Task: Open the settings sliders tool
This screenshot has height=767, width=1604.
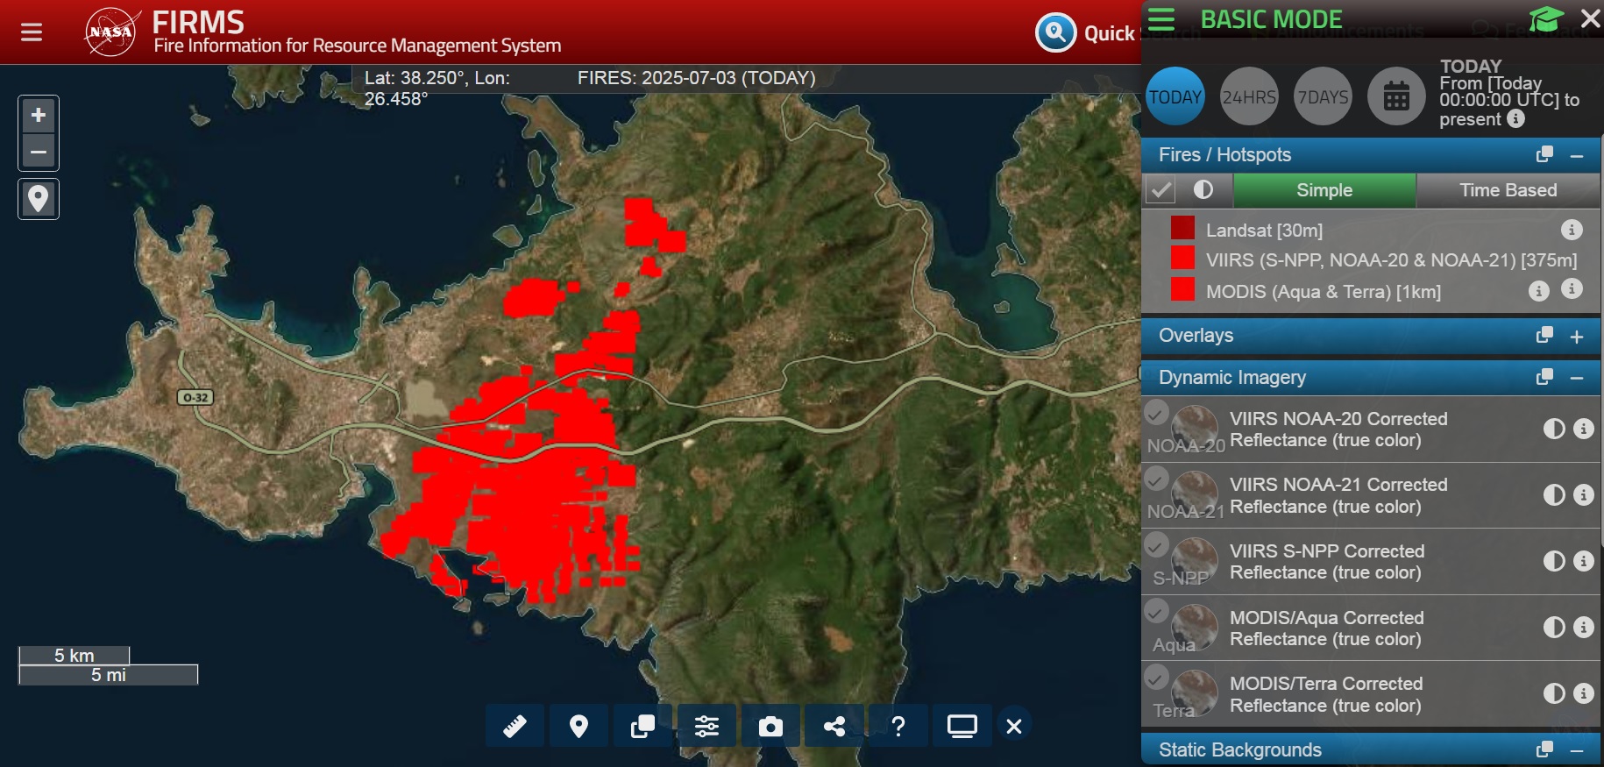Action: coord(706,726)
